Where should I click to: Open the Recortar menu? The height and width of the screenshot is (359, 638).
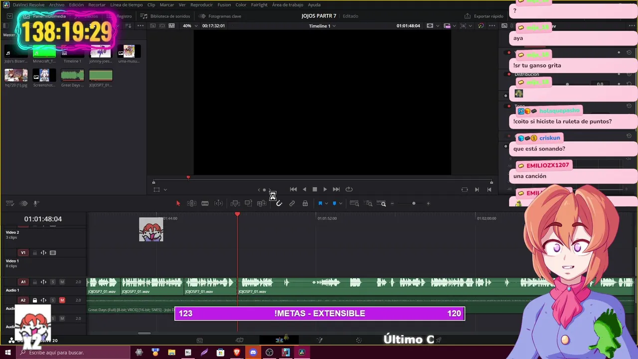click(x=97, y=4)
